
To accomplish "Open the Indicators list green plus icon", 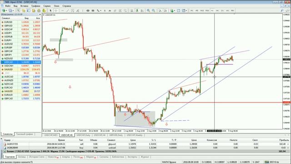I will point(172,10).
